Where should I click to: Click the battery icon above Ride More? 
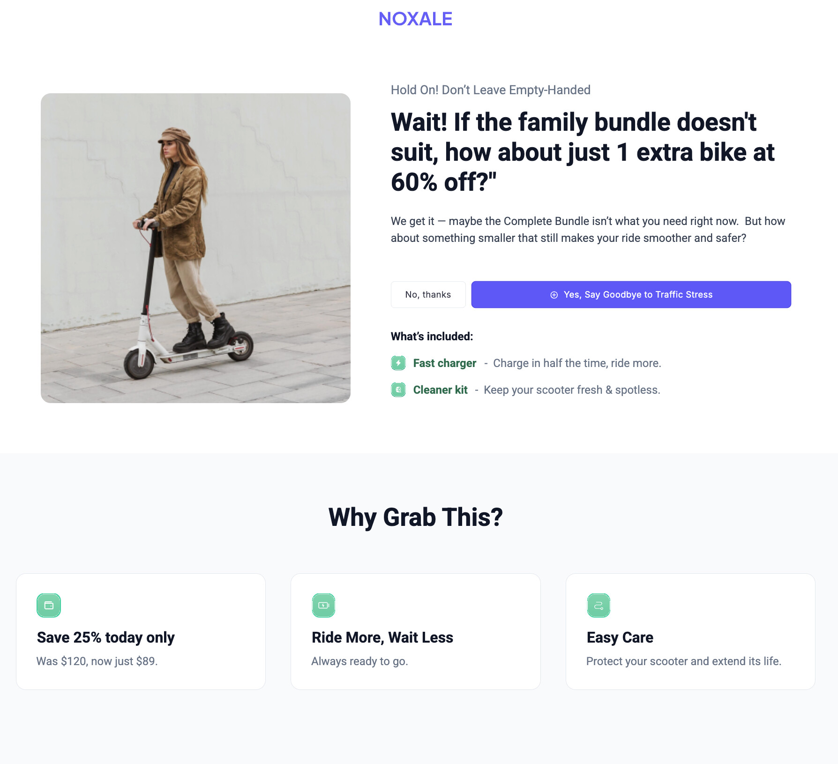click(323, 605)
